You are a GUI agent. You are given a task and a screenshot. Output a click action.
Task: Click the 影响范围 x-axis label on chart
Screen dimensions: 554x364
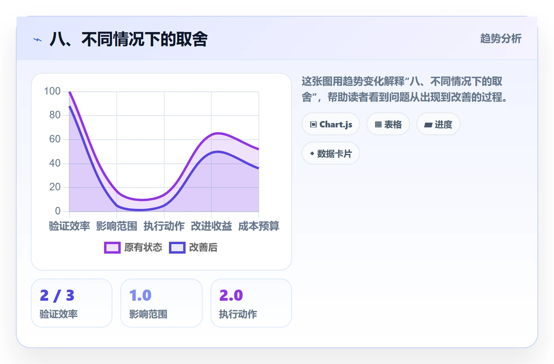pyautogui.click(x=117, y=226)
